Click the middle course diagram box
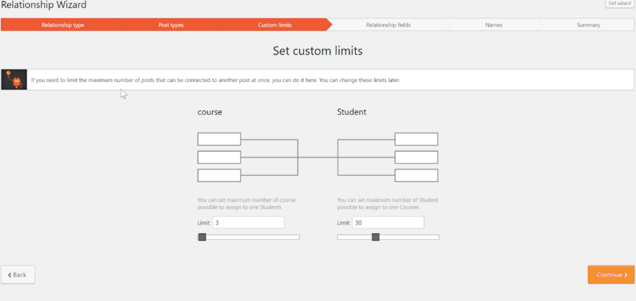 pos(219,157)
